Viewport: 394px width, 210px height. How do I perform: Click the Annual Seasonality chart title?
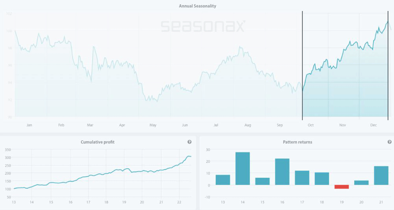tap(197, 6)
